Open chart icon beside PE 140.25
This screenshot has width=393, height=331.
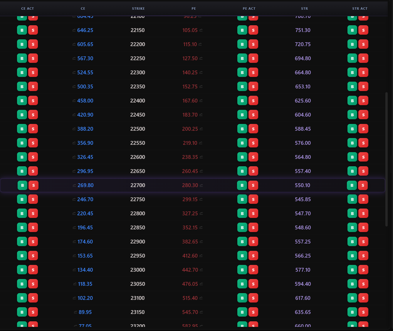point(201,73)
